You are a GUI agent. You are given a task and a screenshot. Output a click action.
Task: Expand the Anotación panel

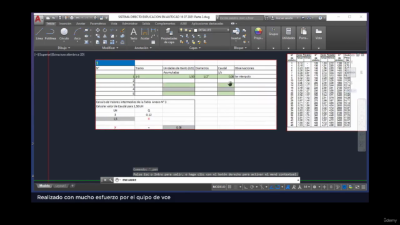tap(143, 47)
